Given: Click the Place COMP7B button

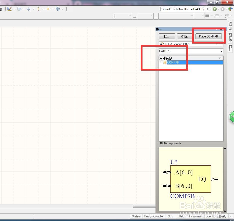Looking at the screenshot, I should (209, 36).
